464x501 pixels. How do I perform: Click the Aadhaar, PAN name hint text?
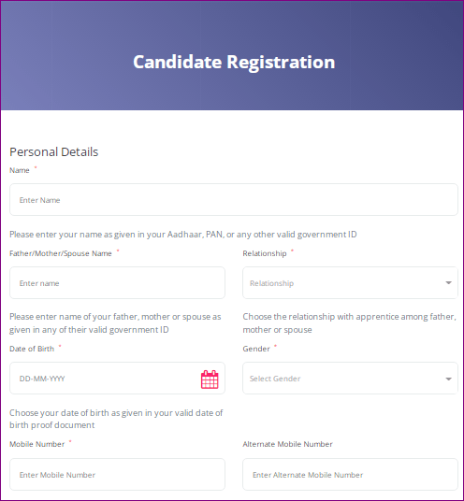(x=183, y=235)
